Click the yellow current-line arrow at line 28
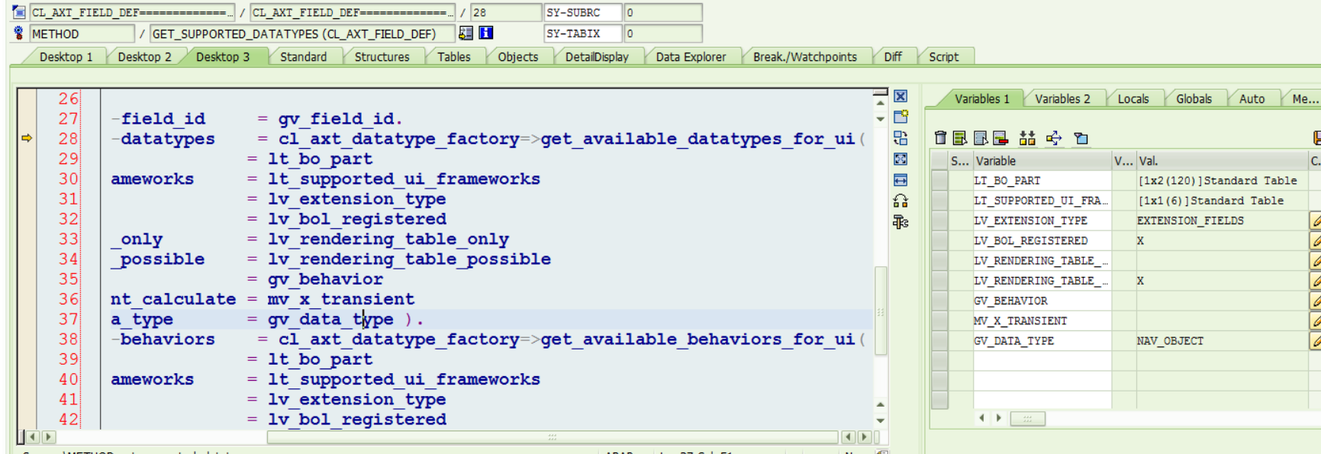The height and width of the screenshot is (454, 1321). click(27, 138)
